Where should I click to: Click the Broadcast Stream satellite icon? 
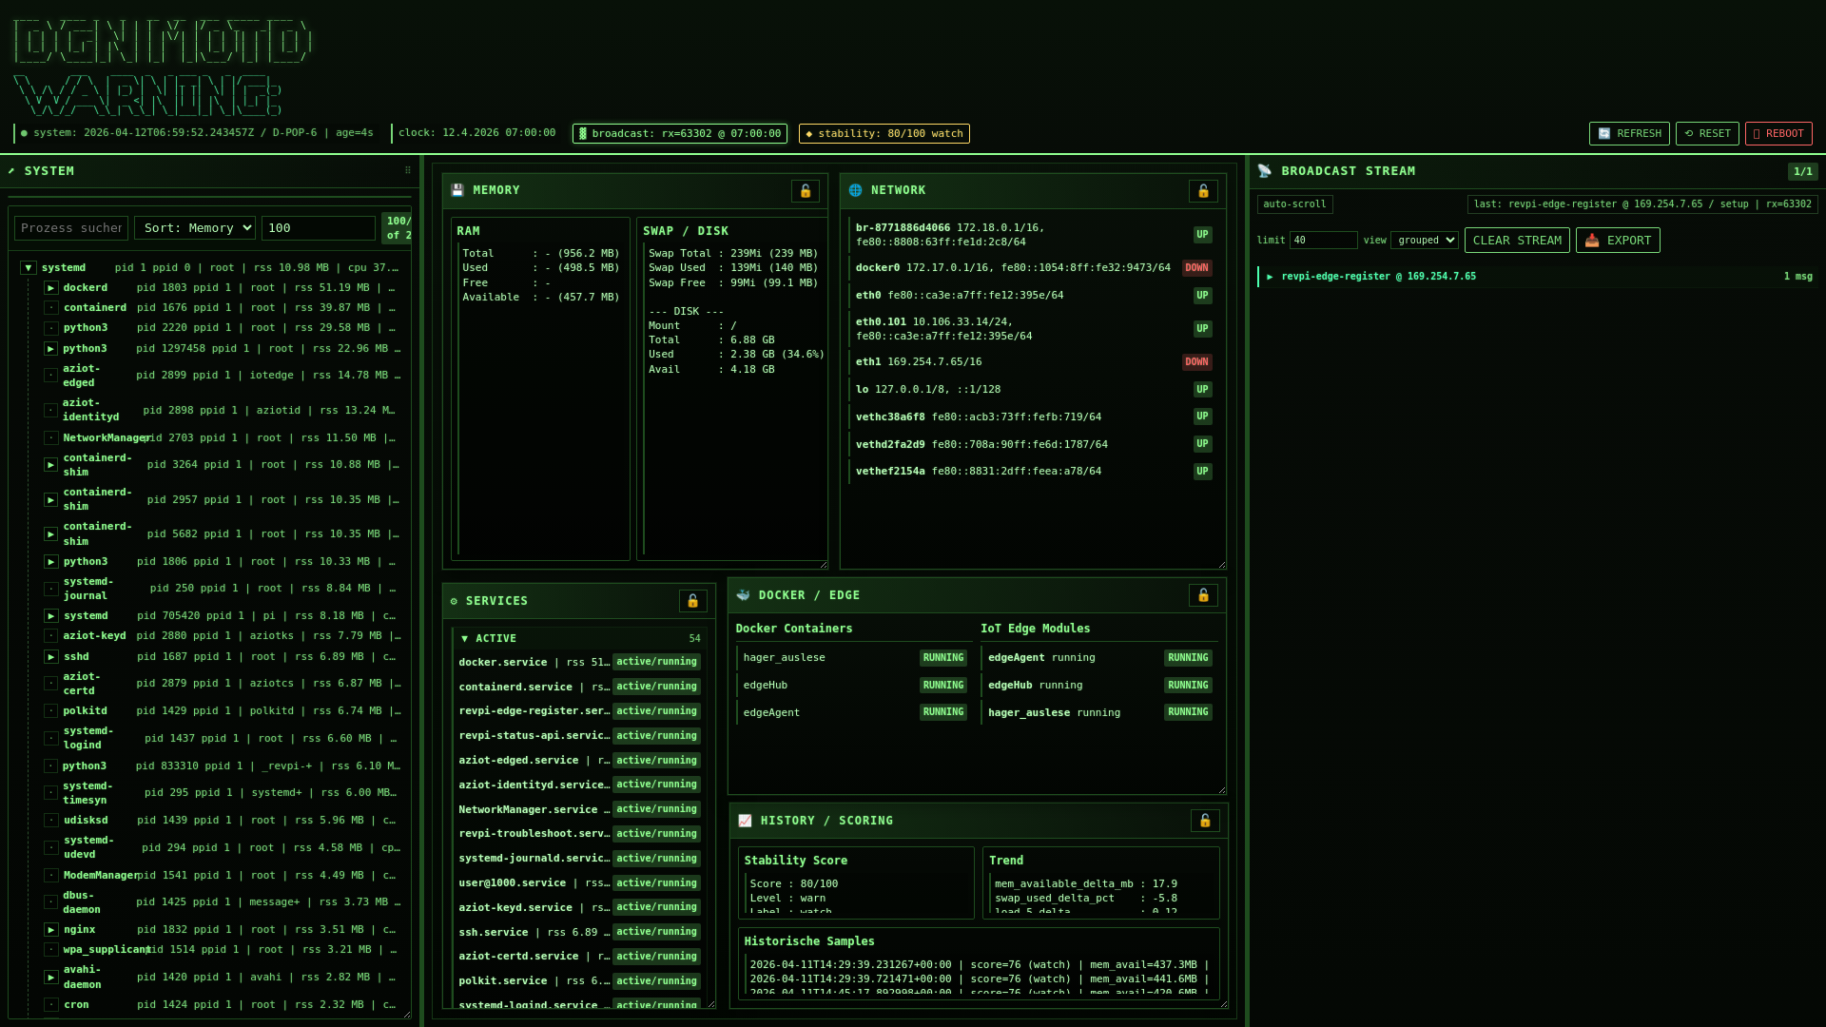[1264, 171]
